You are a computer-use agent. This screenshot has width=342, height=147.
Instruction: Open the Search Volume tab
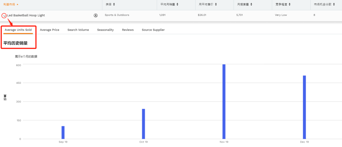tap(78, 30)
